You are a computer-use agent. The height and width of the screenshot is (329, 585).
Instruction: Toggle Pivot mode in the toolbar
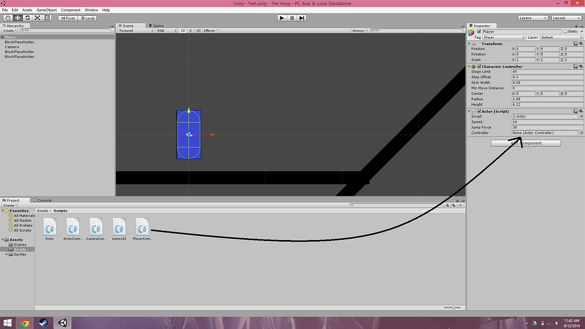point(67,18)
